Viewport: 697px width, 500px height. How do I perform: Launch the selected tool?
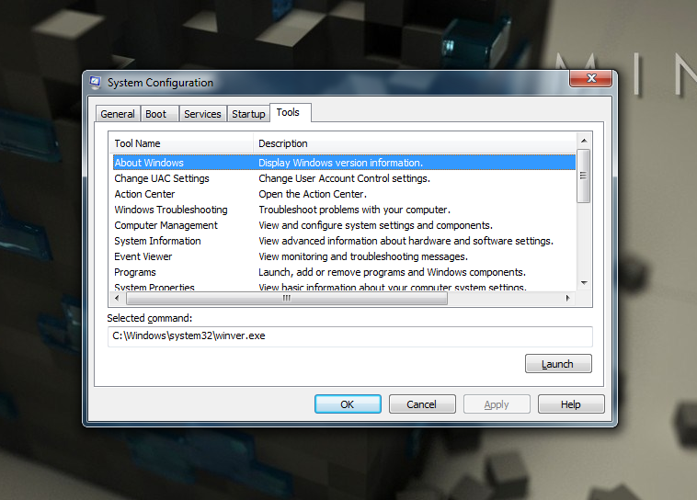558,364
